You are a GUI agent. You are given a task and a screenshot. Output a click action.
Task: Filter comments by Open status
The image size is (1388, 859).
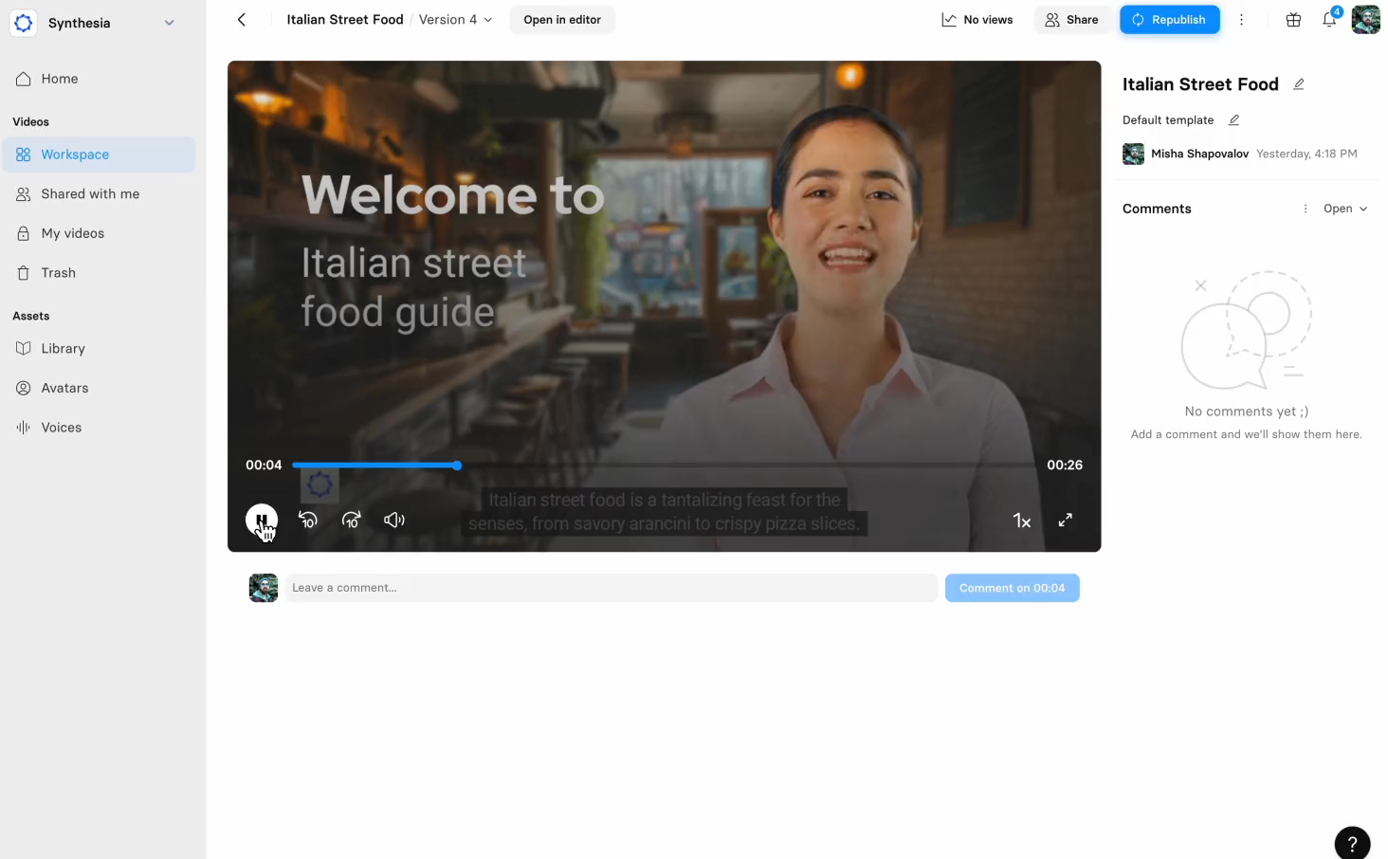tap(1345, 209)
